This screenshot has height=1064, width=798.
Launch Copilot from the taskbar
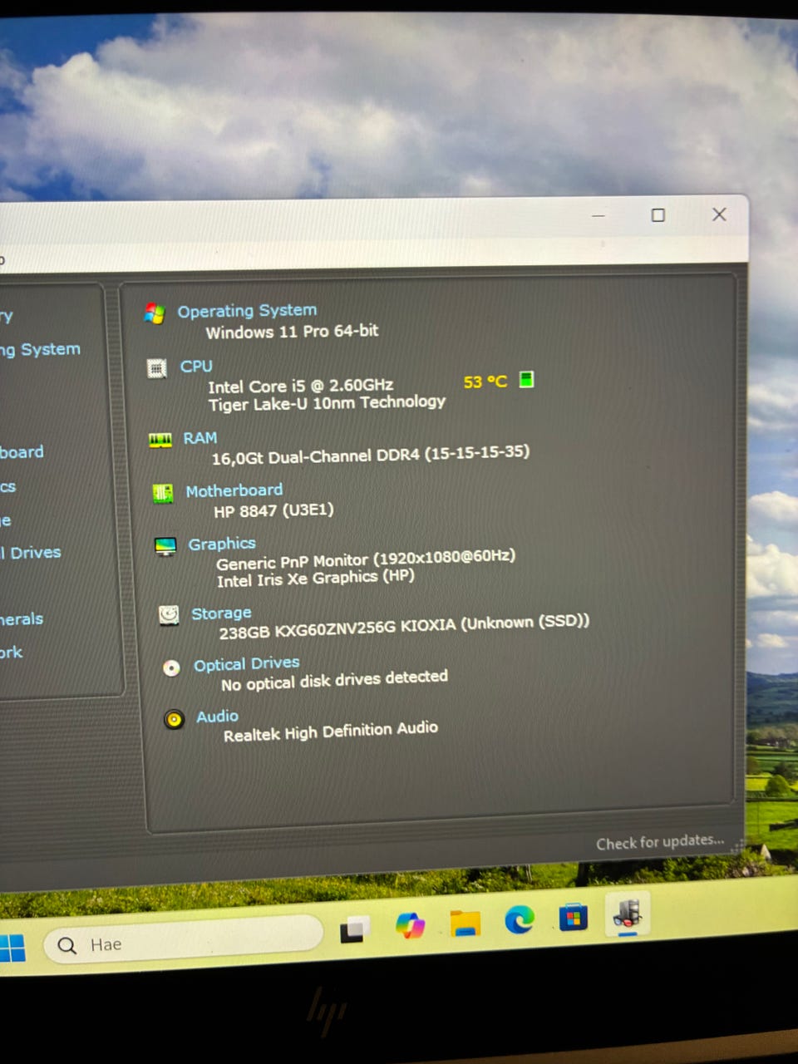(x=410, y=925)
